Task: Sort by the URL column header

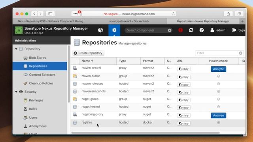Action: pos(186,61)
